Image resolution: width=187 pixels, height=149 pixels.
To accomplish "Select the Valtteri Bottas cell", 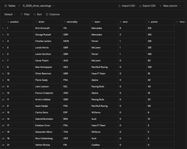I will click(x=48, y=145).
